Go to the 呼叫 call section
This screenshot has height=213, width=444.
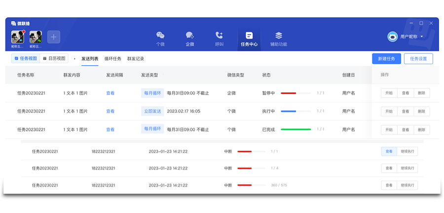click(x=219, y=38)
